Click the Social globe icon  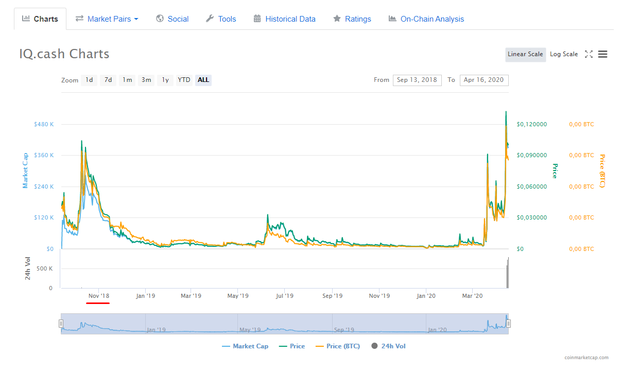(x=160, y=19)
